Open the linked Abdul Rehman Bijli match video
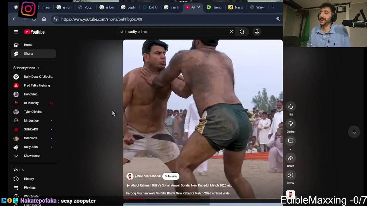 click(179, 185)
